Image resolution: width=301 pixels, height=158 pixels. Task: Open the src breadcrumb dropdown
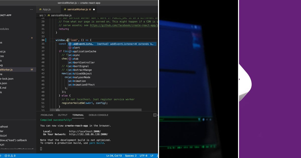tap(41, 15)
